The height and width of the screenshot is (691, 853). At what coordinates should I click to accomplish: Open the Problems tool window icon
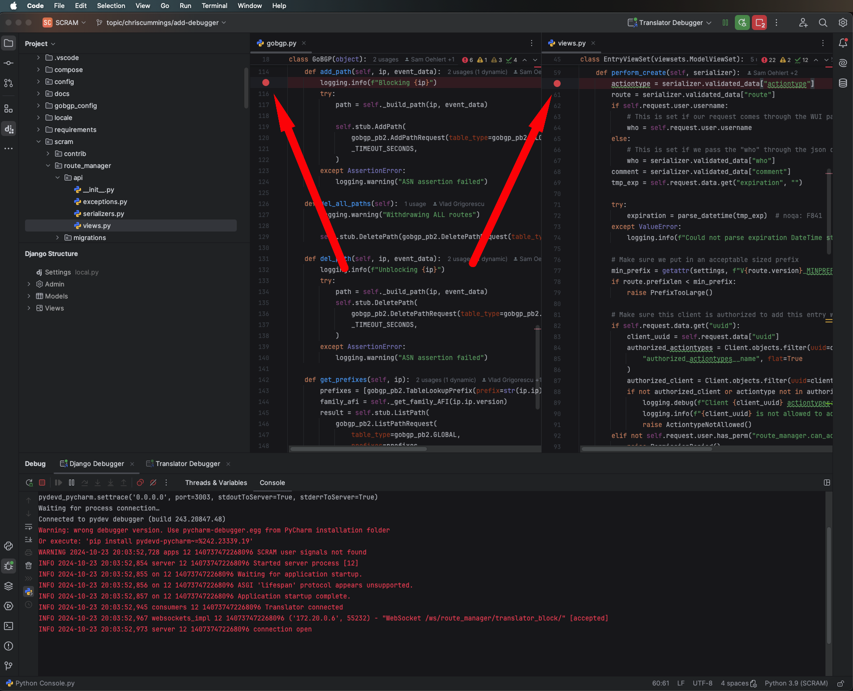(9, 646)
